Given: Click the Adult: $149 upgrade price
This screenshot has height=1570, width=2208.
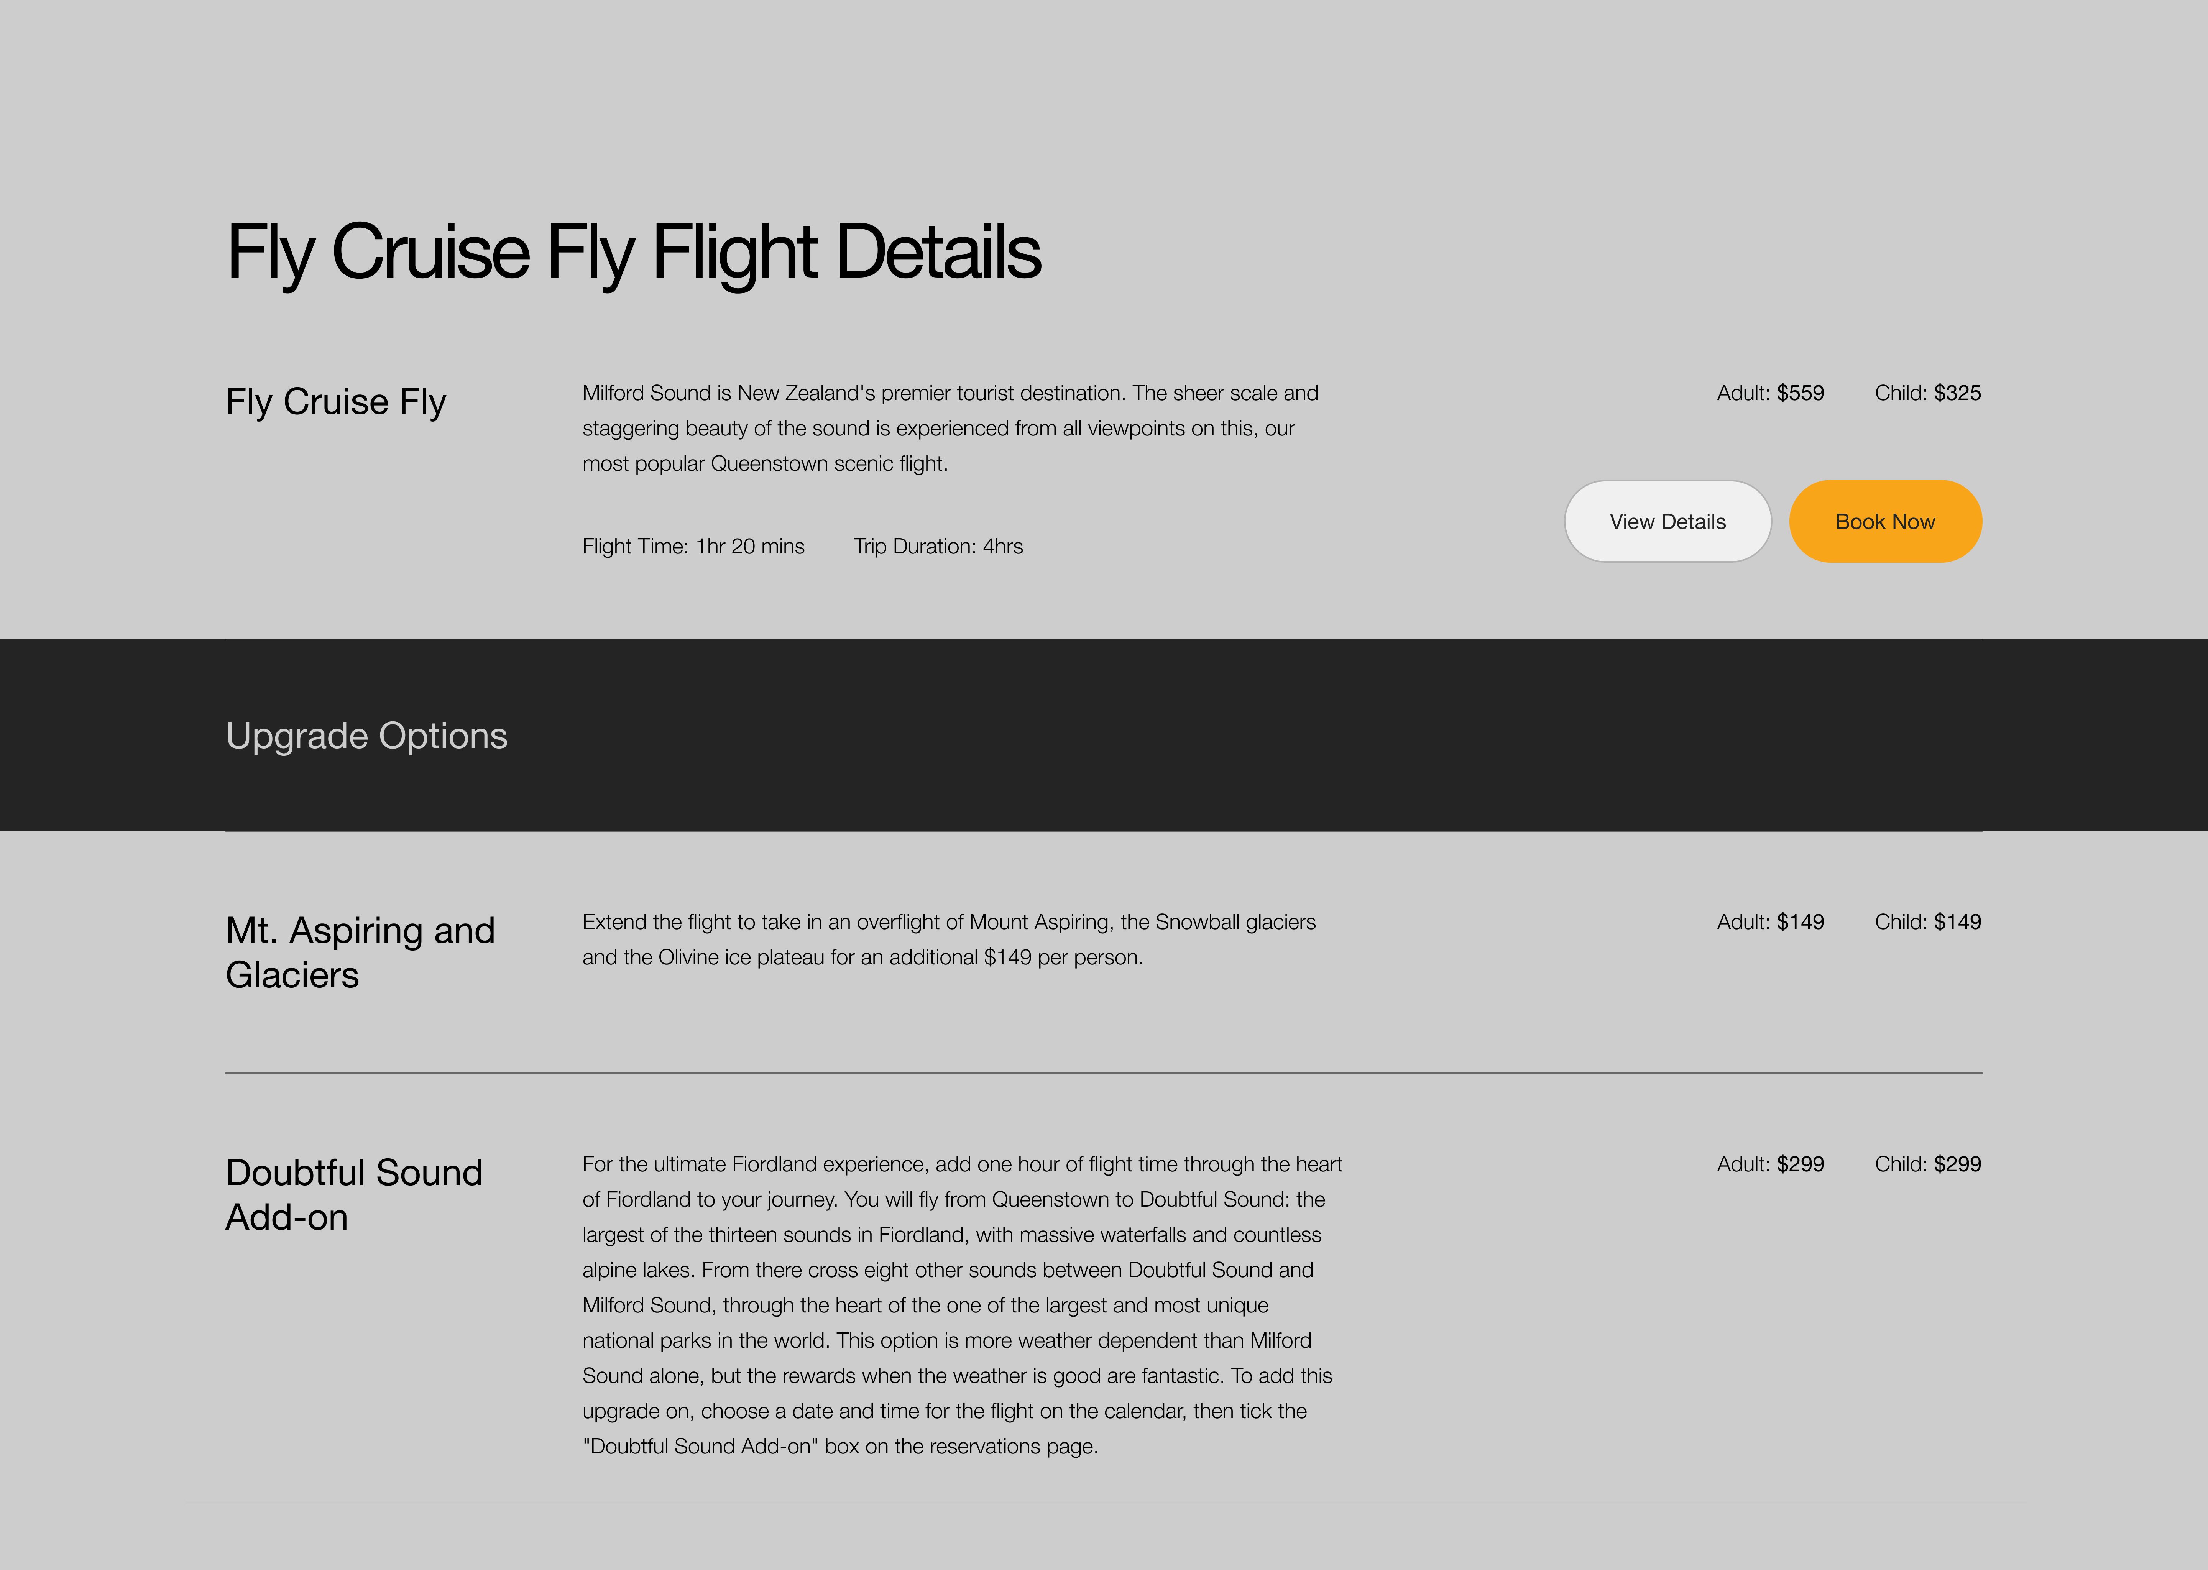Looking at the screenshot, I should tap(1770, 921).
